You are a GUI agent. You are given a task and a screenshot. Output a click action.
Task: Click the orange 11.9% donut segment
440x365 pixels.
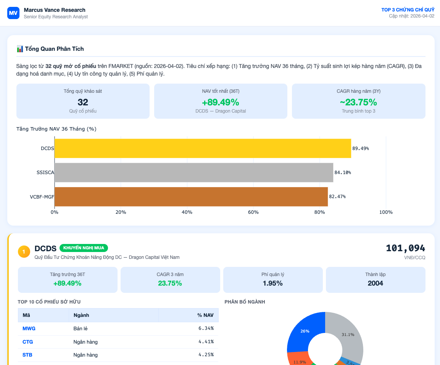tap(300, 360)
